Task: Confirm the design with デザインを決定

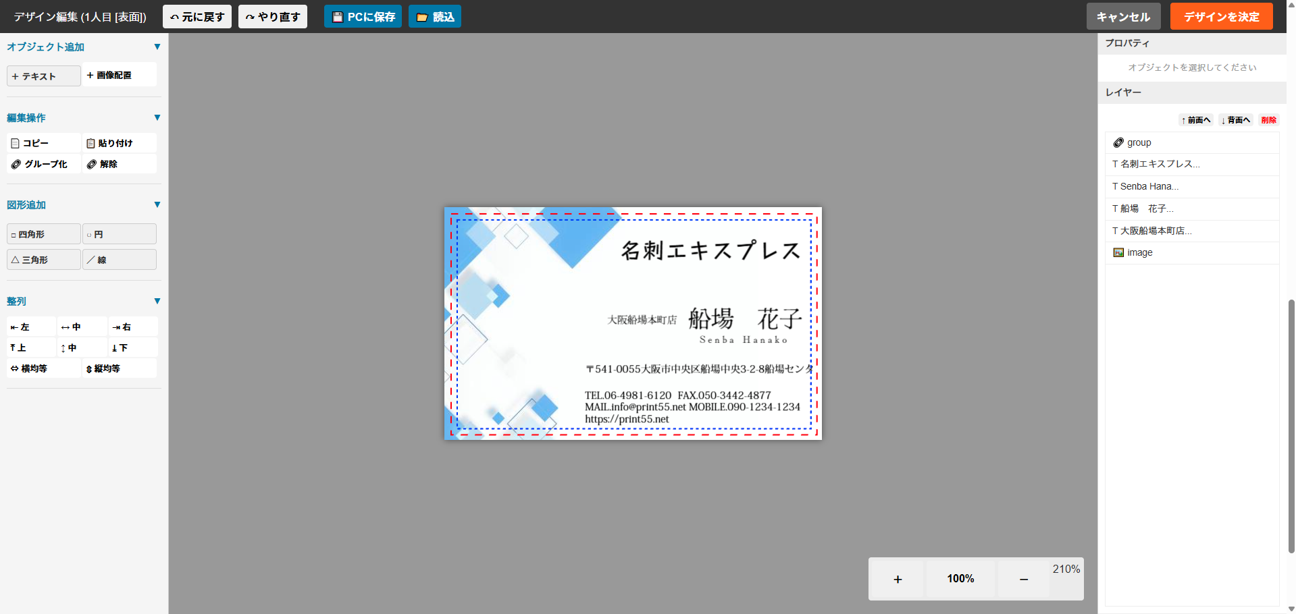Action: 1221,16
